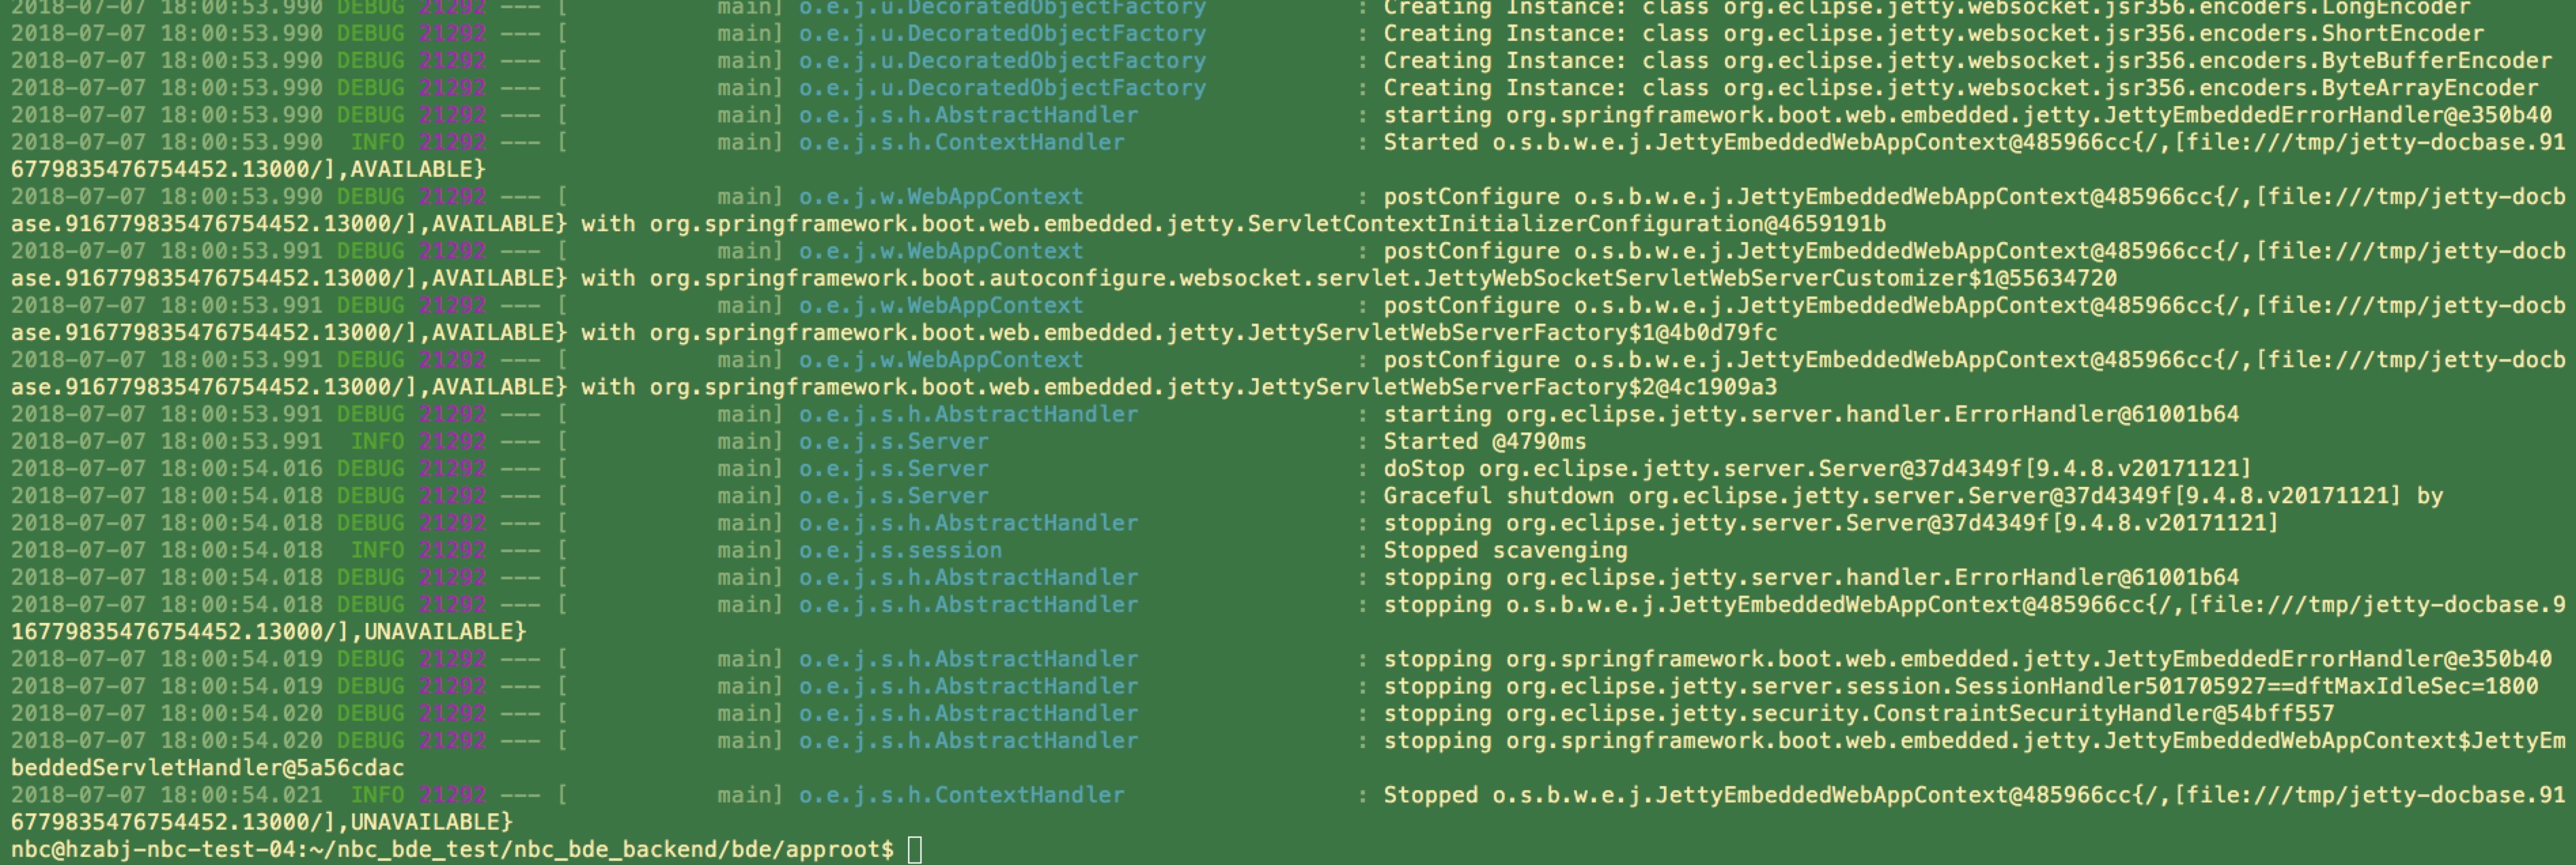
Task: Click the 18:00:54.016 timestamp
Action: (241, 468)
